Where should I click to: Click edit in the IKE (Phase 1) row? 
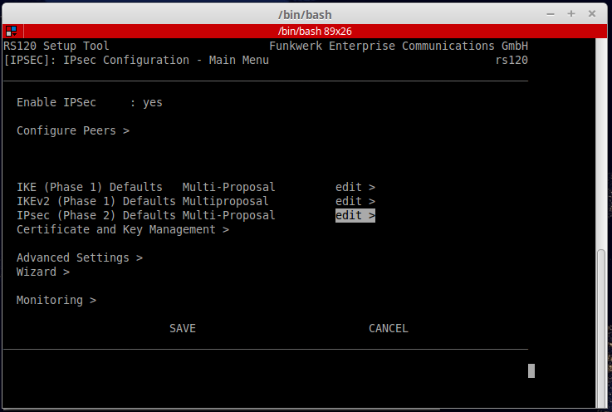pyautogui.click(x=355, y=188)
